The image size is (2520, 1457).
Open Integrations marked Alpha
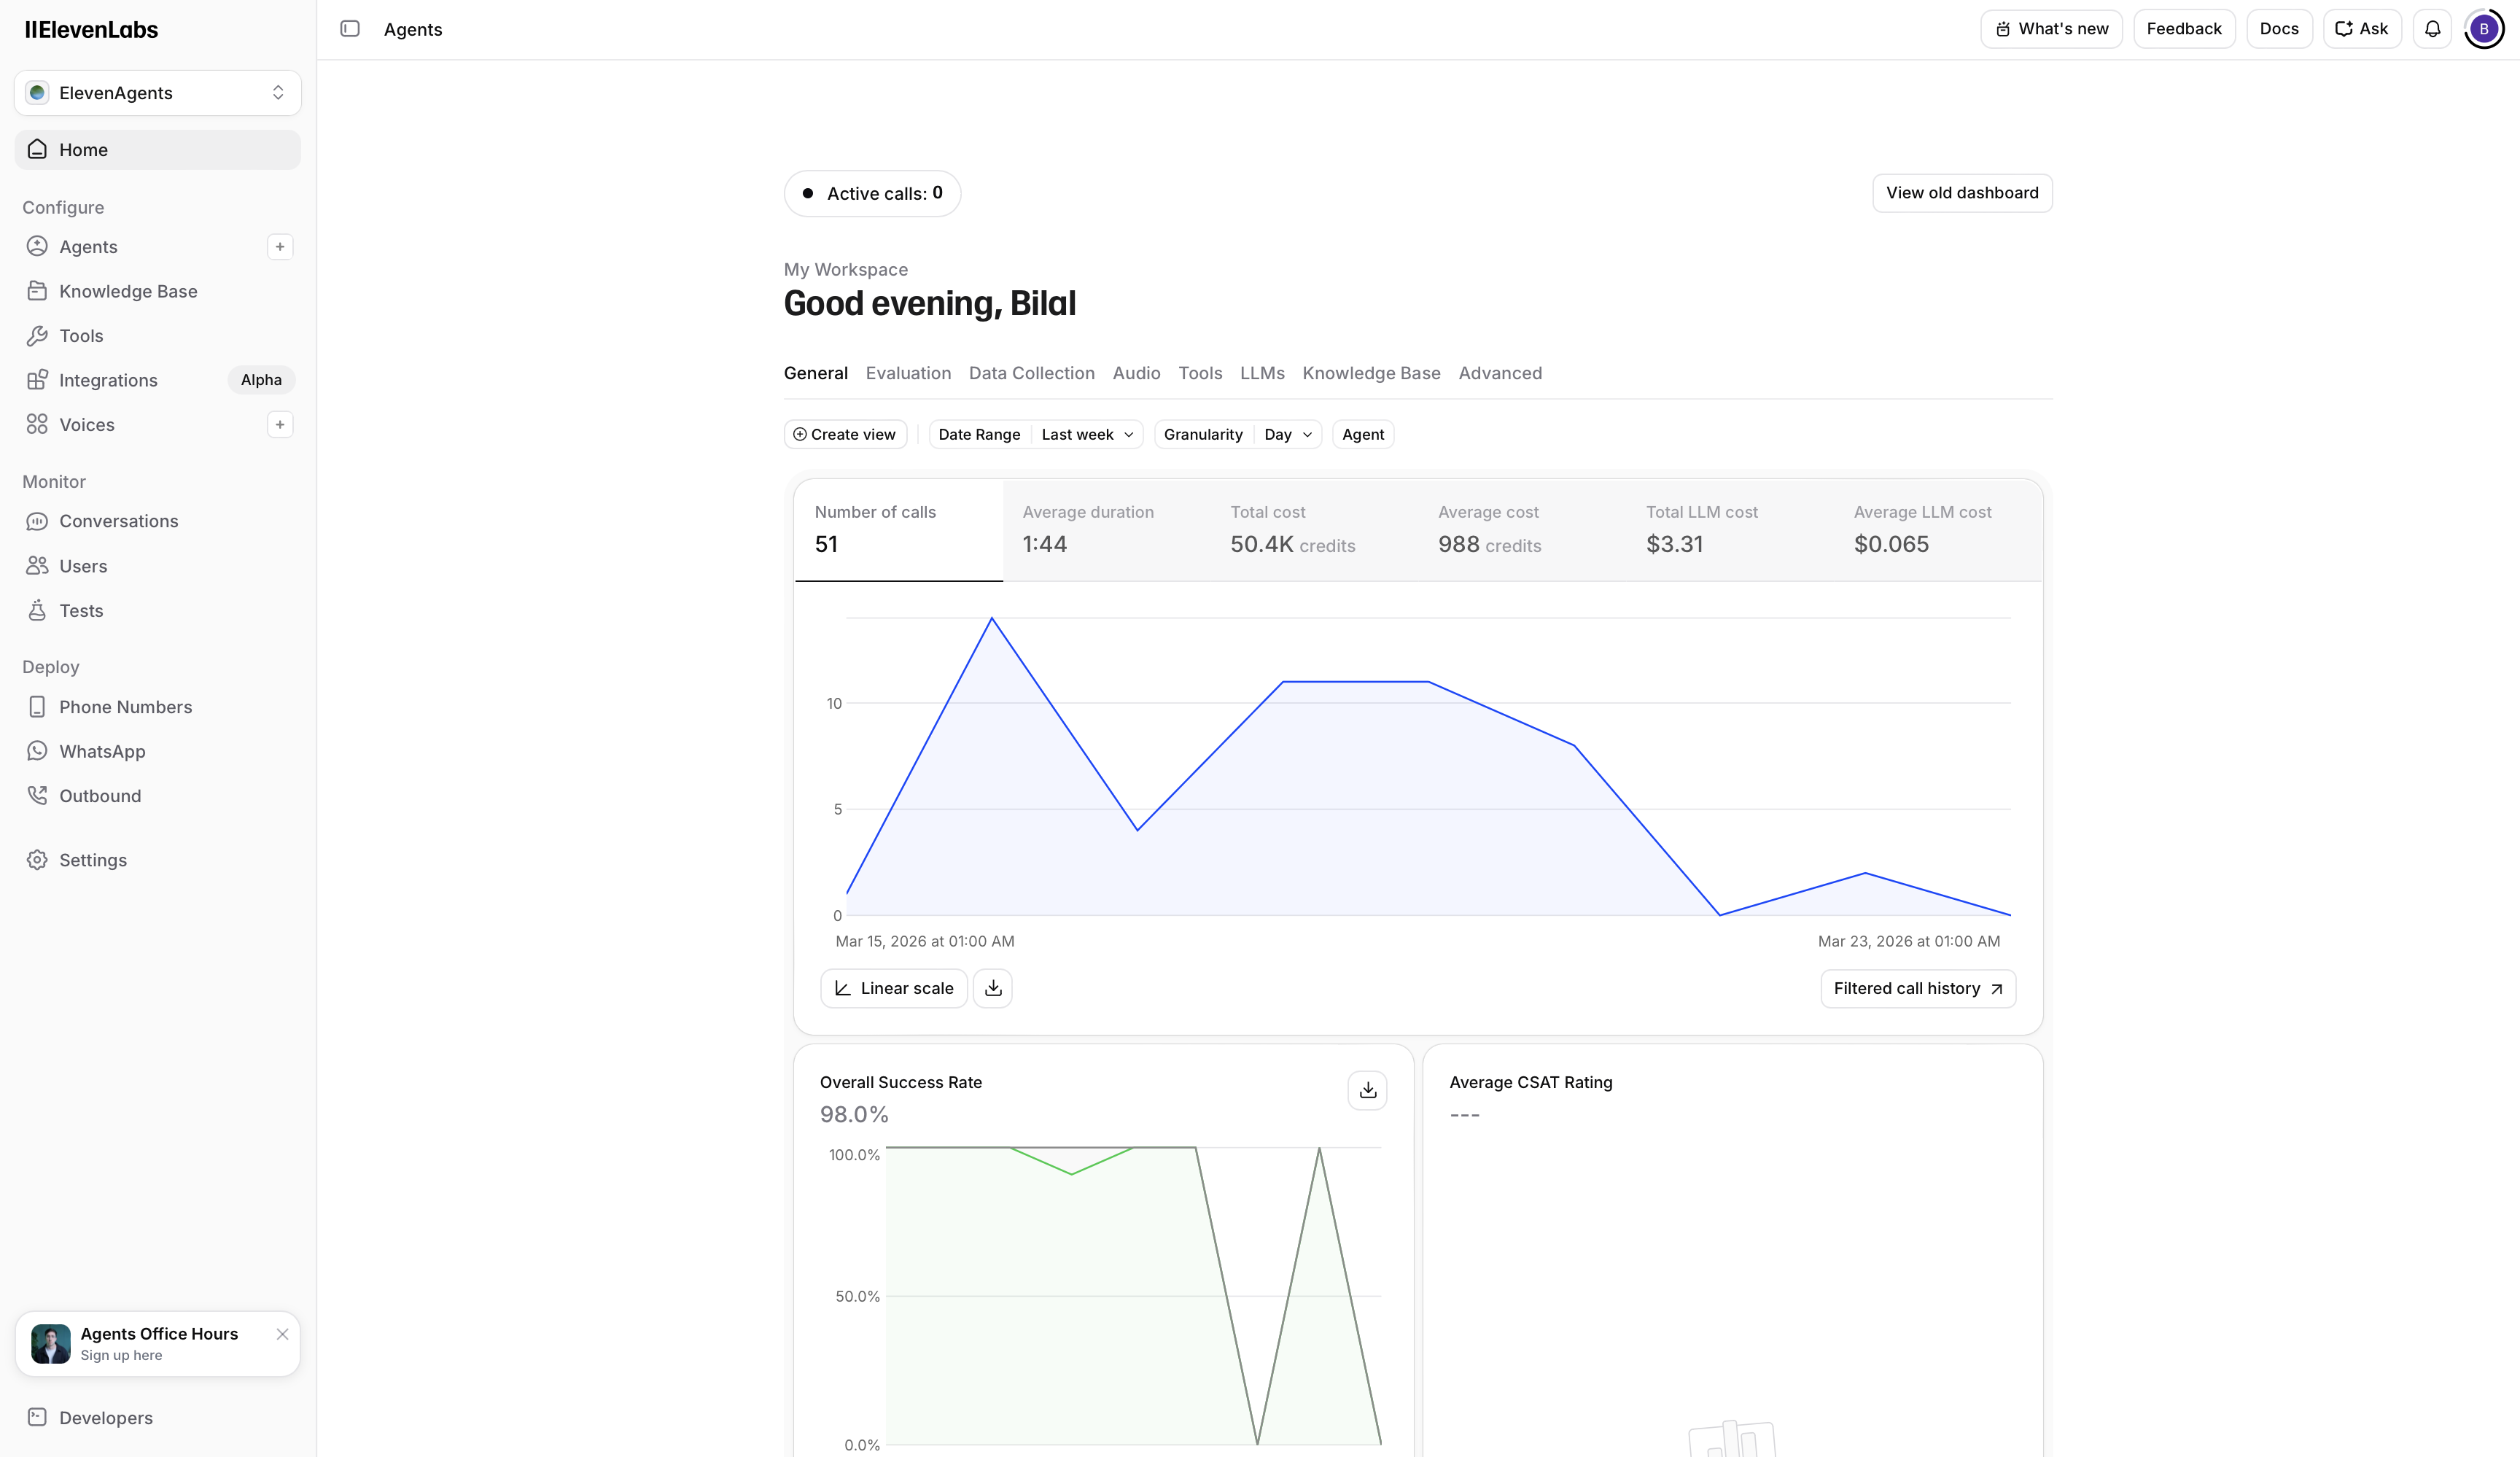108,380
